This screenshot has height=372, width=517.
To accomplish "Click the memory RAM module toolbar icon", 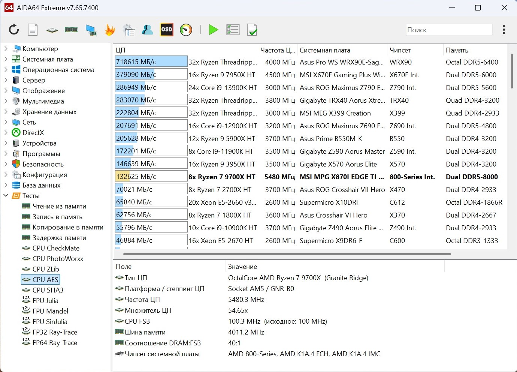I will click(x=71, y=30).
